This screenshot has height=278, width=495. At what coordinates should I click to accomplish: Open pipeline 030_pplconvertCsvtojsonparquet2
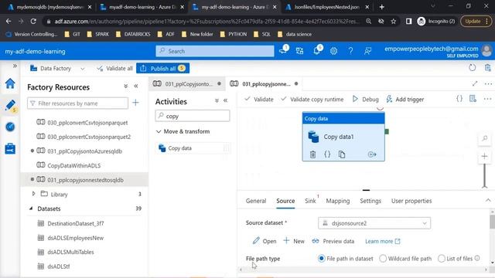click(x=89, y=137)
